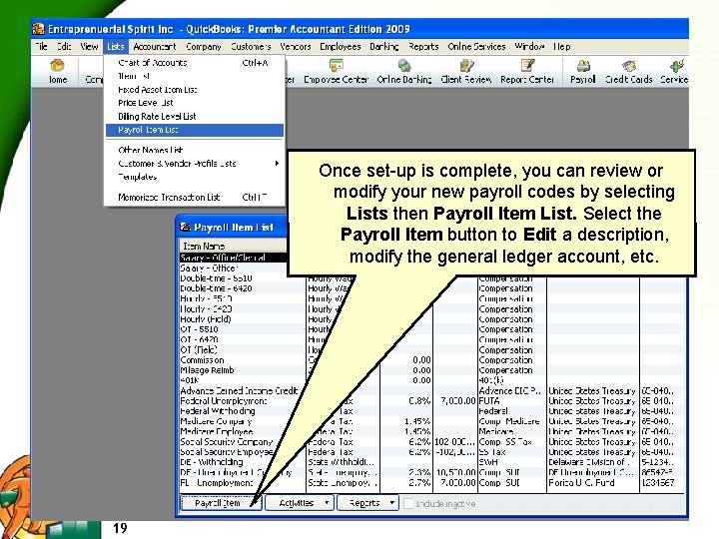
Task: Select the 'OT - 5510' row
Action: click(x=243, y=329)
